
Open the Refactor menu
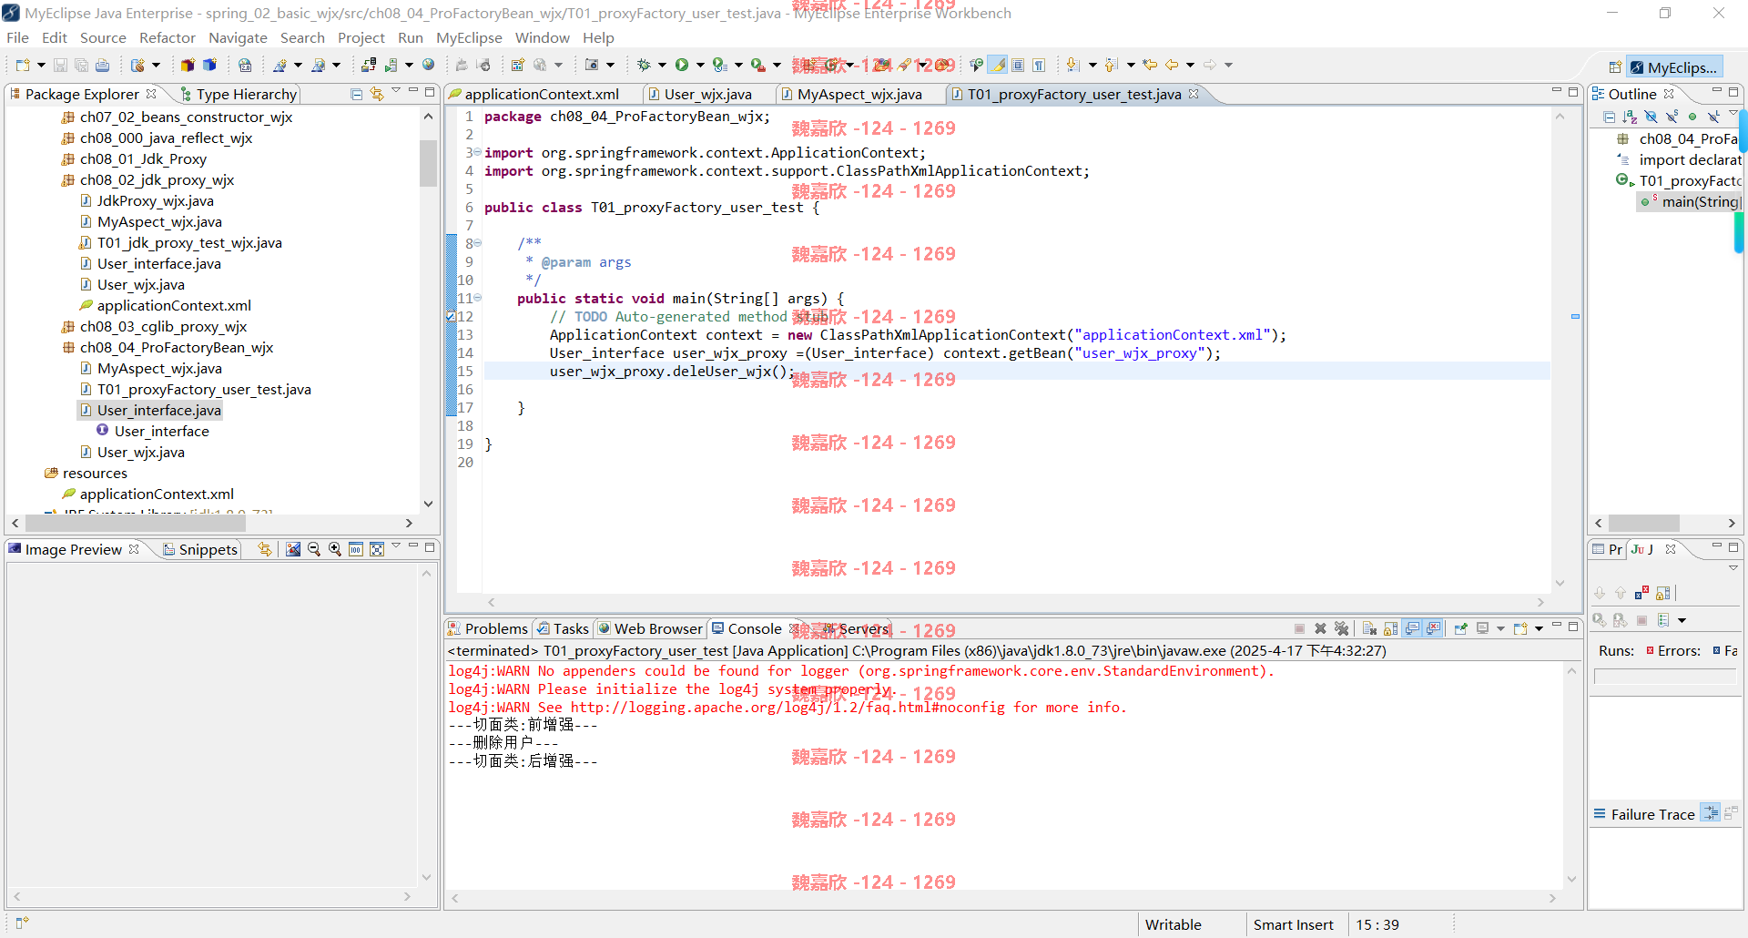(167, 37)
